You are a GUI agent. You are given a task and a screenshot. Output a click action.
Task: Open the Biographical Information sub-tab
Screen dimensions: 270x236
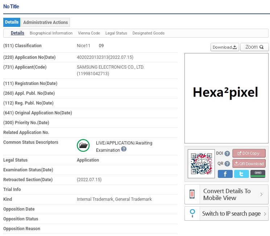click(x=51, y=33)
